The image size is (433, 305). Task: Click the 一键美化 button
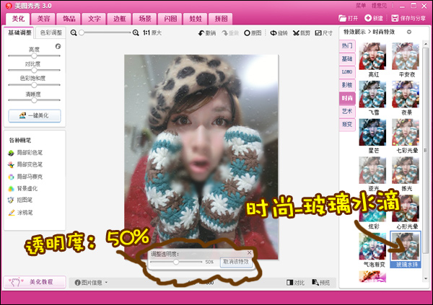(35, 115)
